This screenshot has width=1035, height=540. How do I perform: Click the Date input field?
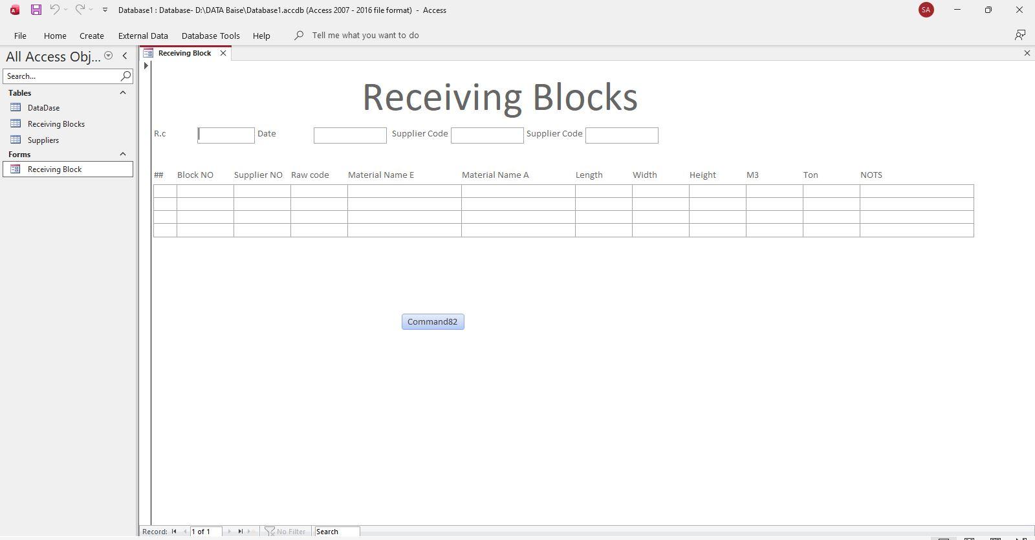tap(350, 135)
